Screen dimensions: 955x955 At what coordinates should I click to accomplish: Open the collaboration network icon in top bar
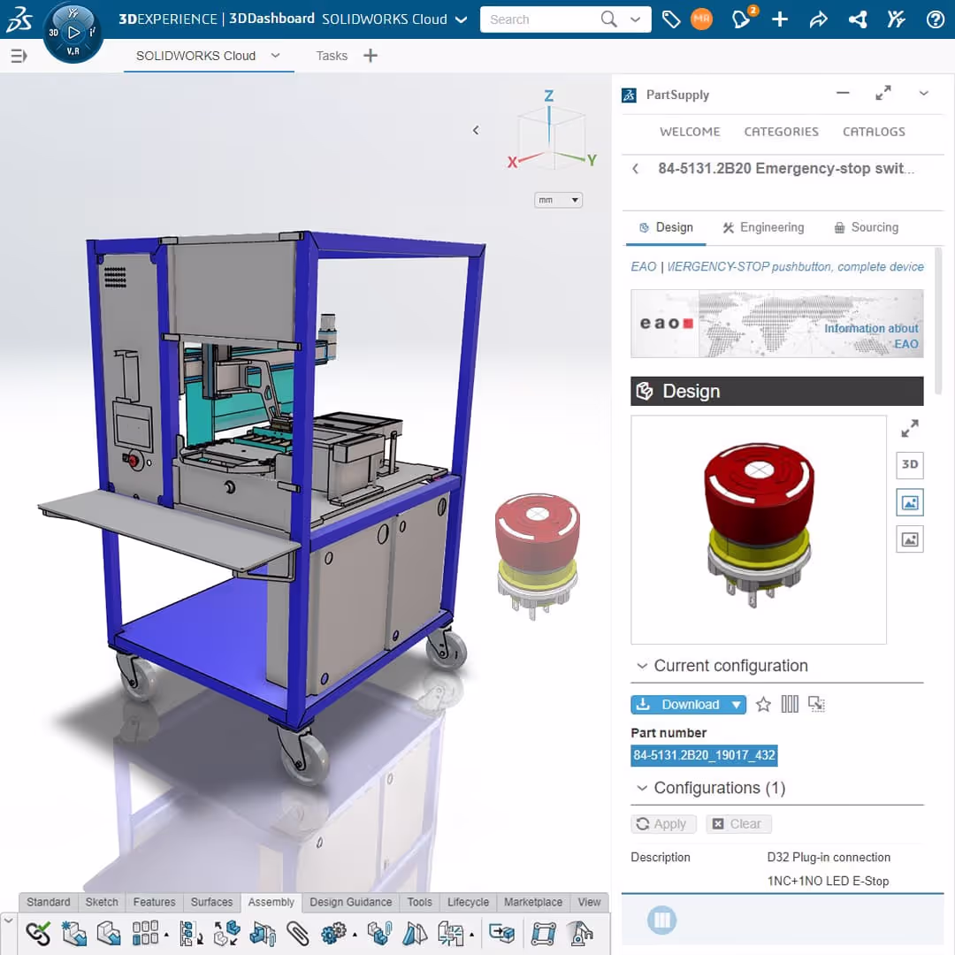pyautogui.click(x=858, y=19)
